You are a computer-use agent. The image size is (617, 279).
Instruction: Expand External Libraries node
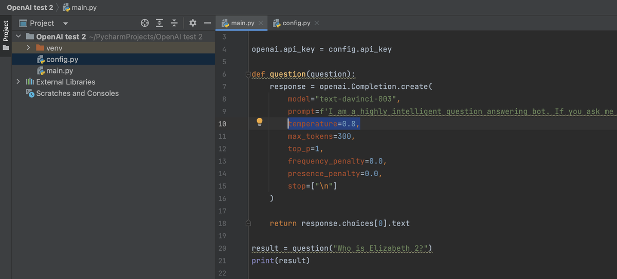click(19, 82)
